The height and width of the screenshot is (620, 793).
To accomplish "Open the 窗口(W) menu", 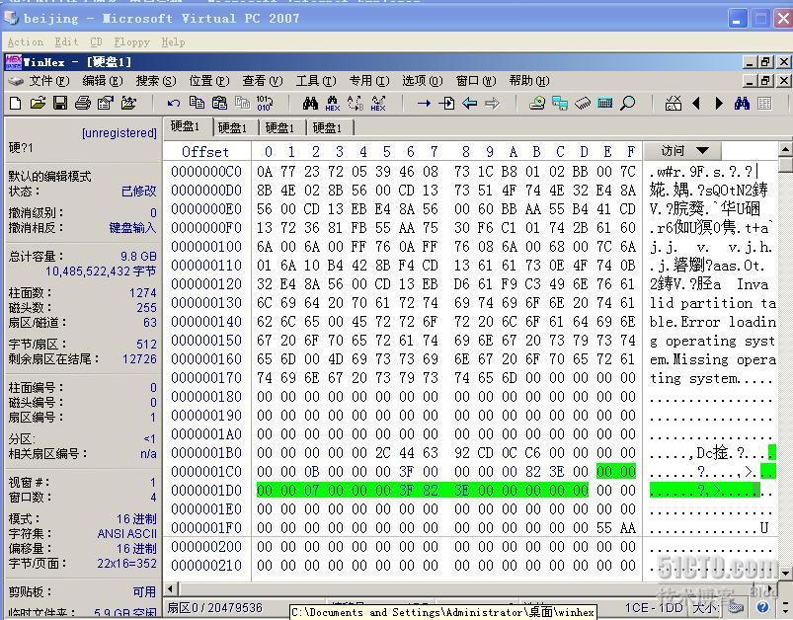I will click(475, 81).
